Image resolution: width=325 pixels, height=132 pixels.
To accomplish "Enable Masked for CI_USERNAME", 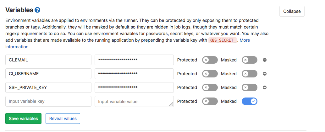I will (249, 74).
